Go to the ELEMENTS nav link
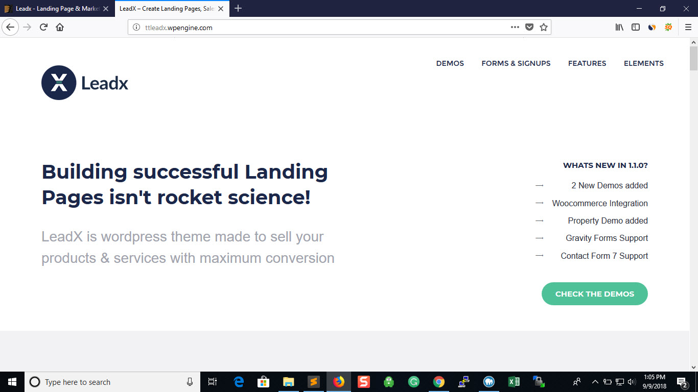698x392 pixels. pyautogui.click(x=643, y=63)
